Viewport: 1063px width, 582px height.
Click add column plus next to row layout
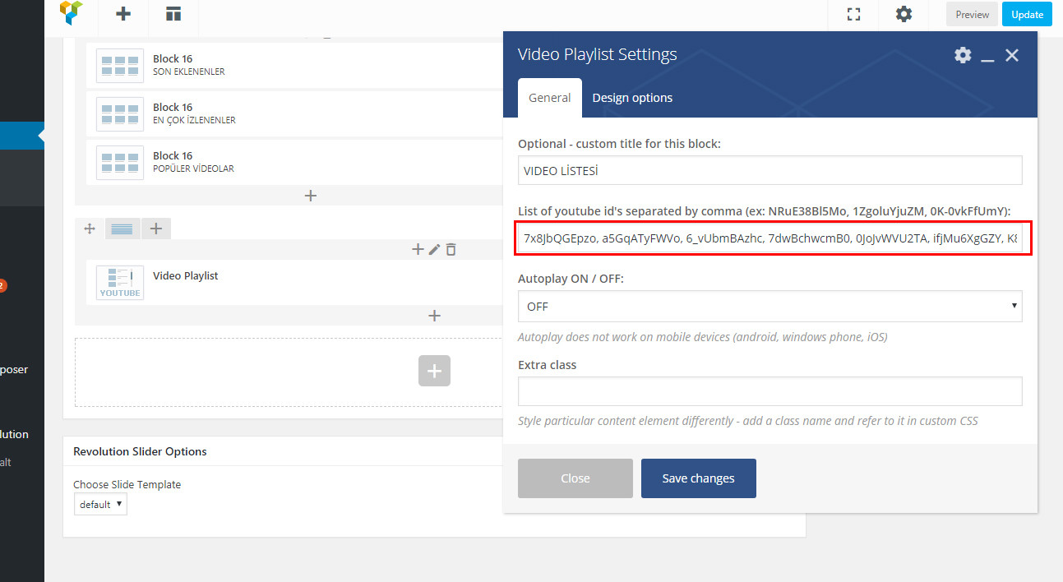point(155,229)
